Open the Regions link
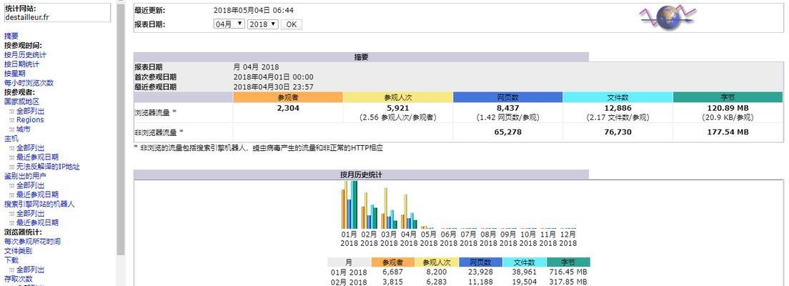Viewport: 789px width, 286px height. [x=30, y=120]
